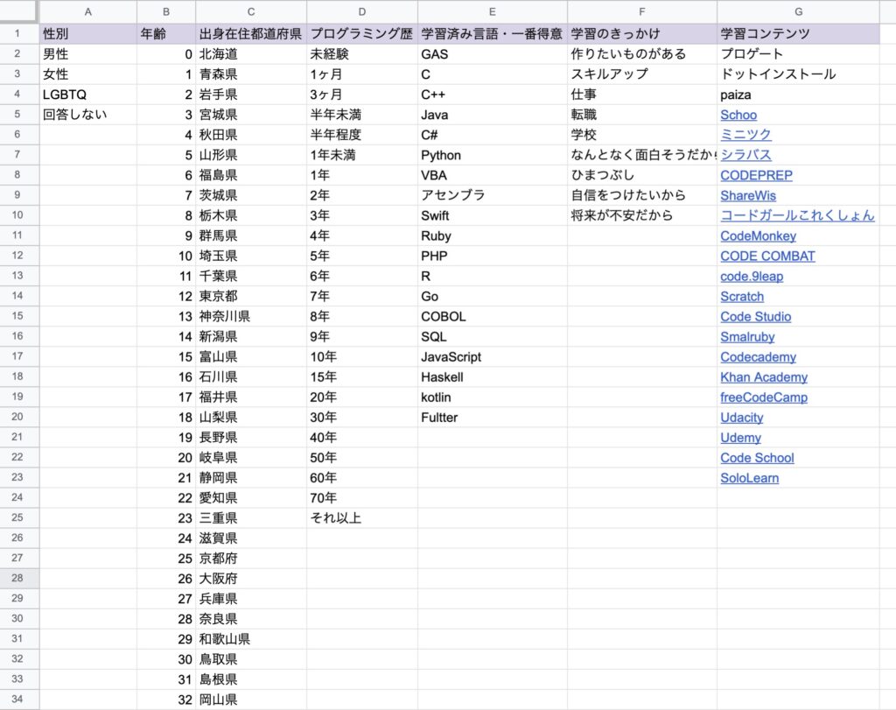Screen dimensions: 896x710
Task: Select column G header
Action: click(x=798, y=11)
